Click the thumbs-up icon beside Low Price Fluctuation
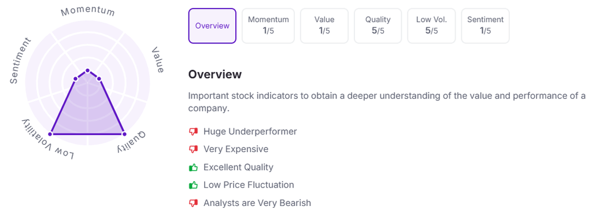592x210 pixels. click(193, 185)
